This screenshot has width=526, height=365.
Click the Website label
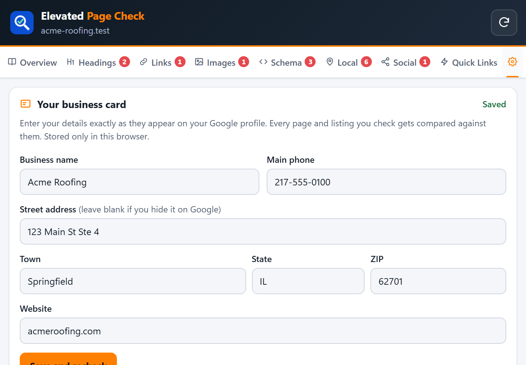click(36, 309)
